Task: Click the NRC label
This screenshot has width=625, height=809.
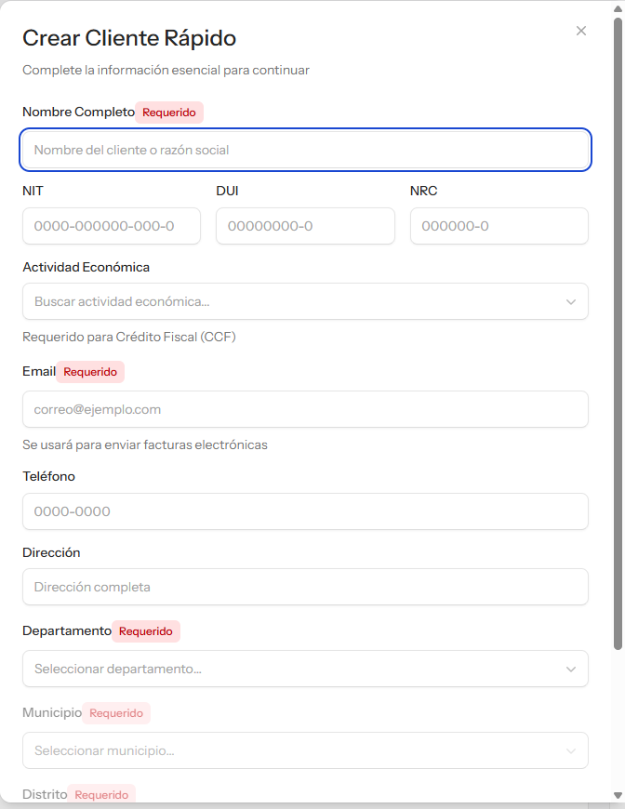Action: (x=424, y=191)
